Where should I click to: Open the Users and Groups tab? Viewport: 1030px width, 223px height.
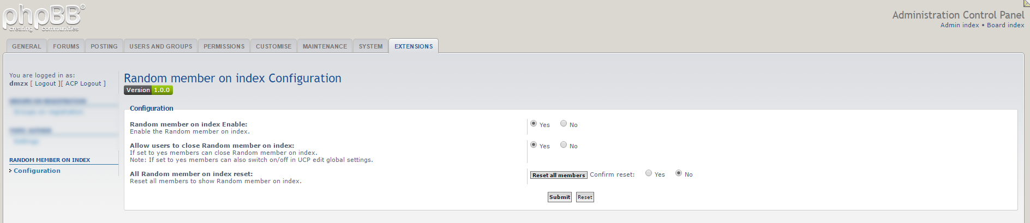tap(160, 46)
